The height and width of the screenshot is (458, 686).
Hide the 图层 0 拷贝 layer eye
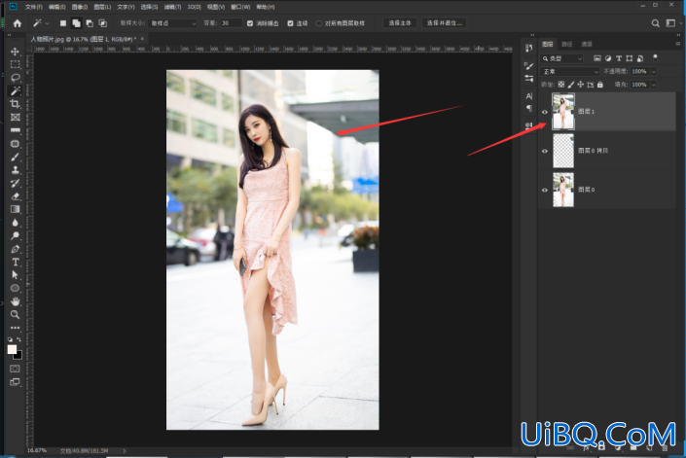(545, 152)
